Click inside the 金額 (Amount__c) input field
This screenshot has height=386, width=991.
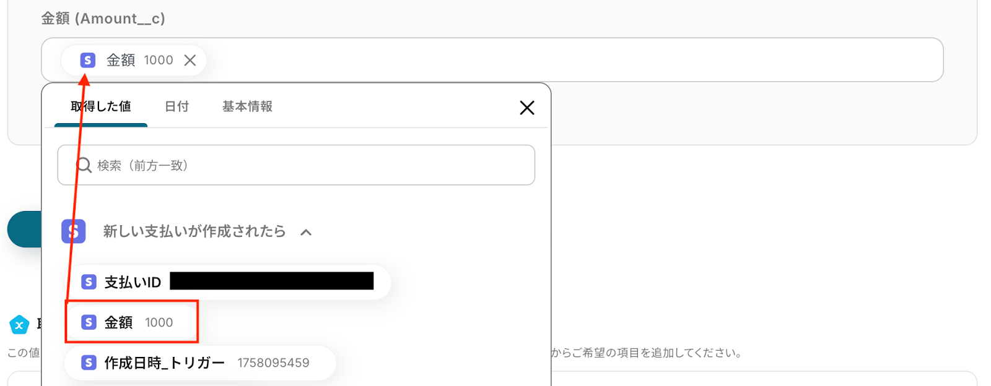tap(557, 60)
